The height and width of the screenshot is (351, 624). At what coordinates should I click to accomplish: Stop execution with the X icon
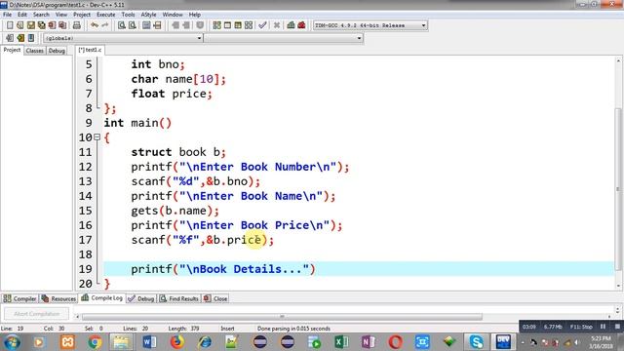277,25
